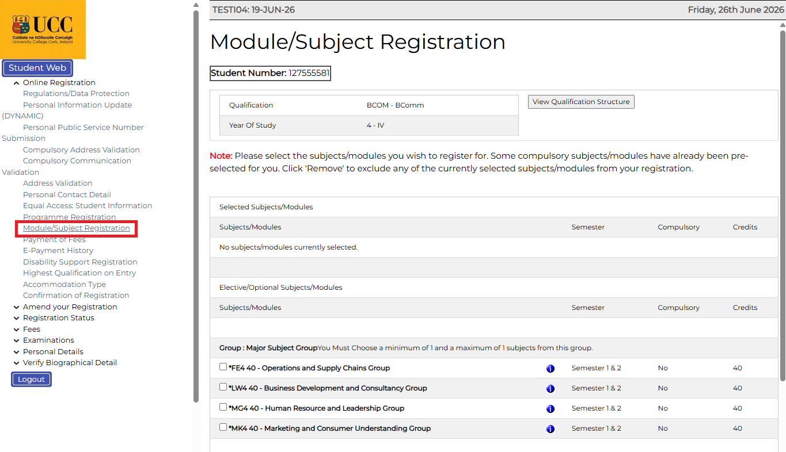Open Highest Qualification on Entry link
The image size is (786, 452).
pos(79,273)
